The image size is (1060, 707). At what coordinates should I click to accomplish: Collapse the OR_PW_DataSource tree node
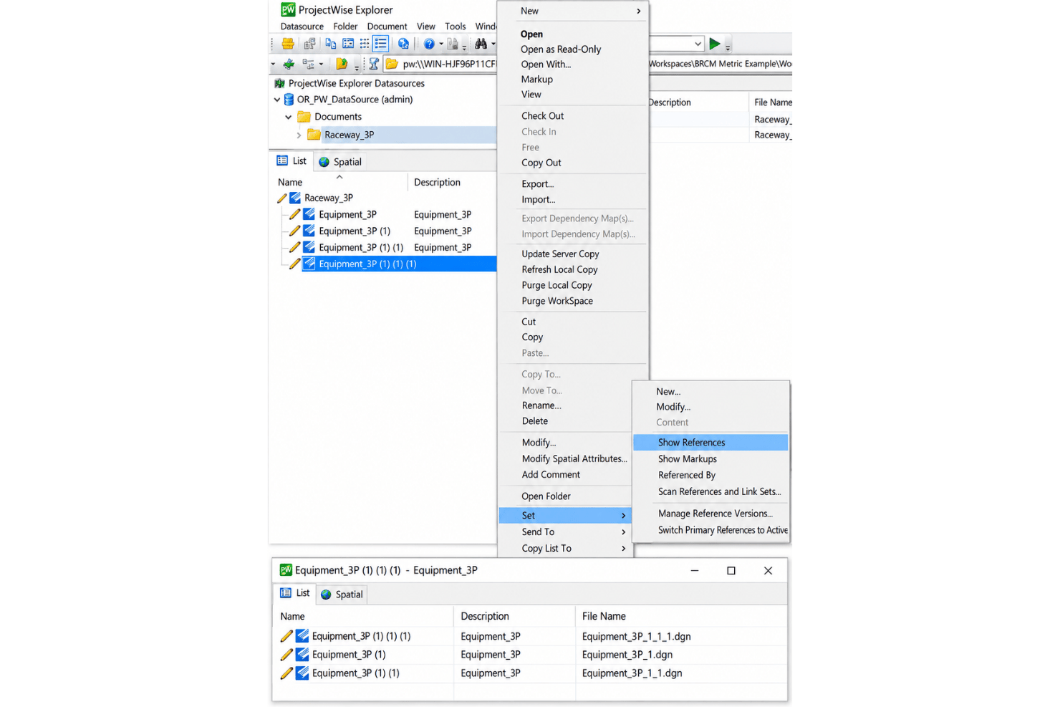click(277, 100)
